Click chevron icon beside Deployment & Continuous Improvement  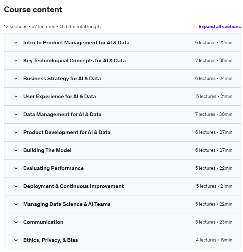pos(16,186)
